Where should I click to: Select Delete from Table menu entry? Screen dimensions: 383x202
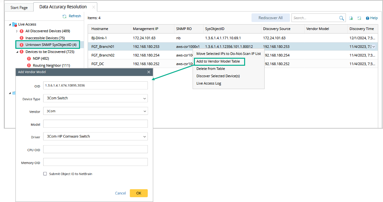point(211,69)
